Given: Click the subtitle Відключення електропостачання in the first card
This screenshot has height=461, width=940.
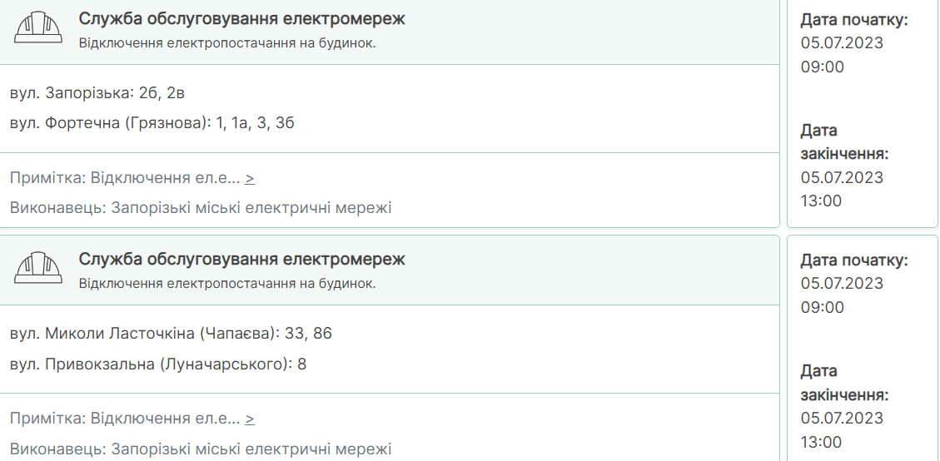Looking at the screenshot, I should click(x=227, y=43).
